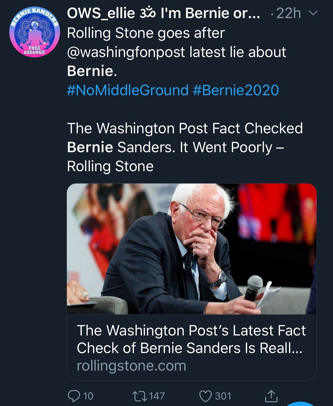This screenshot has height=406, width=333.
Task: Expand the tweet options chevron
Action: [313, 13]
